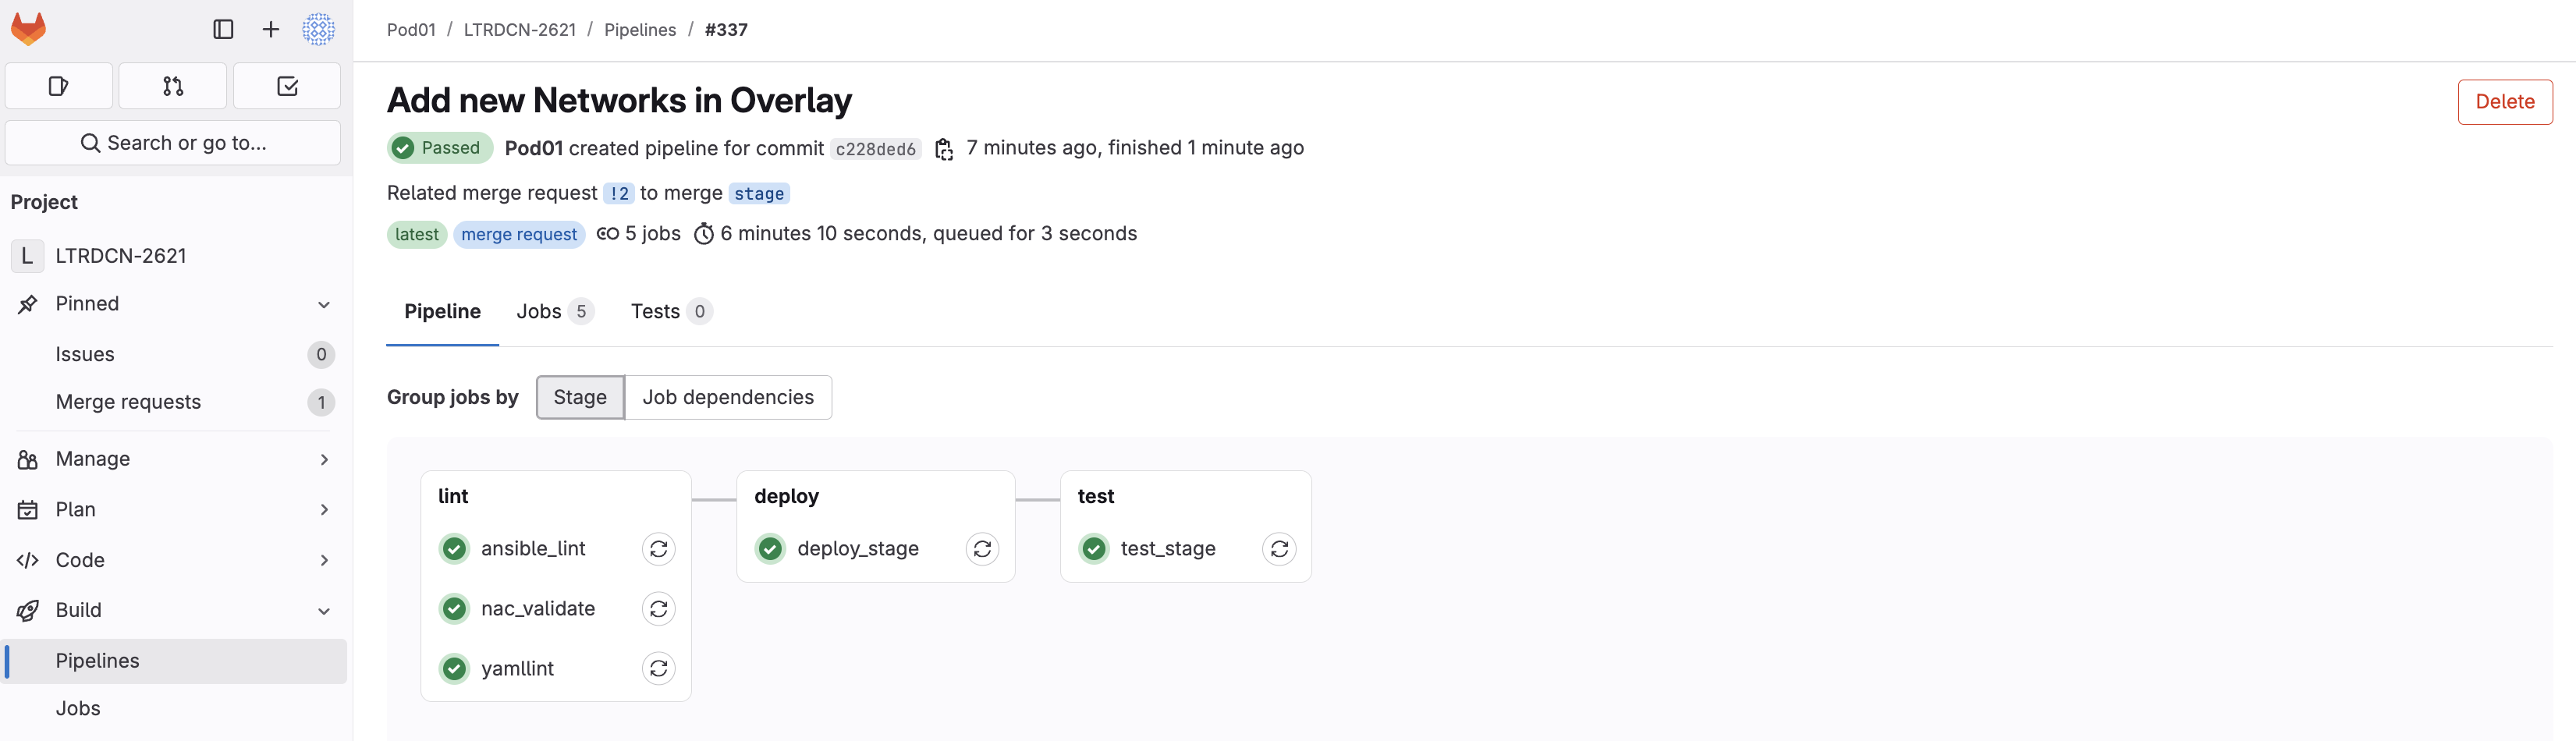Click the Search or go to field
2576x741 pixels.
pos(173,143)
